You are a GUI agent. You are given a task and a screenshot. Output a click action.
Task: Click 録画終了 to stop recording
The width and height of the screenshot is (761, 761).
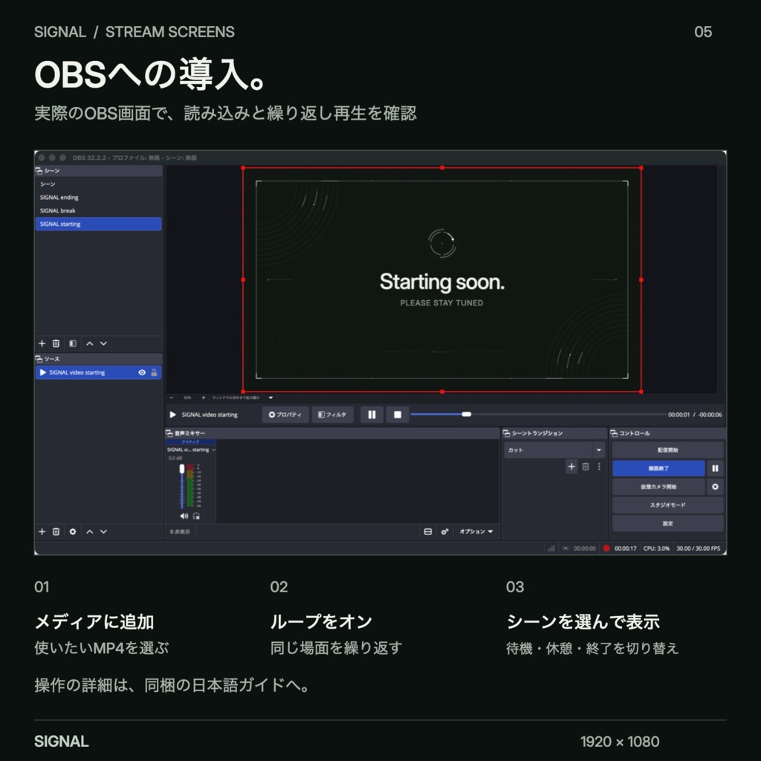[x=658, y=468]
